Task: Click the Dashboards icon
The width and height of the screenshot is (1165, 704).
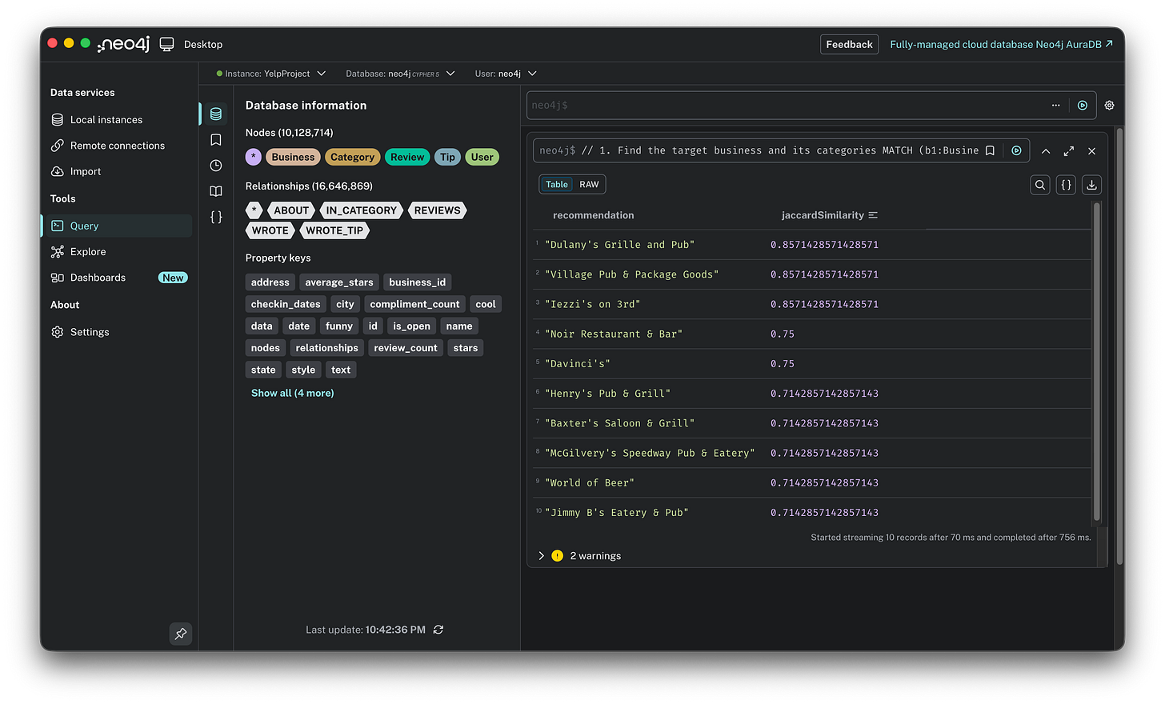Action: pyautogui.click(x=58, y=278)
